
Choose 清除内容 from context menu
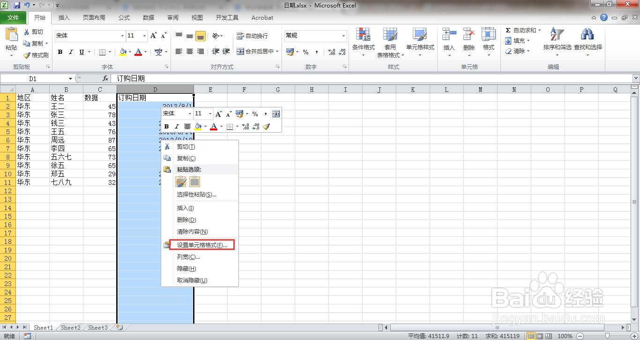click(x=200, y=232)
